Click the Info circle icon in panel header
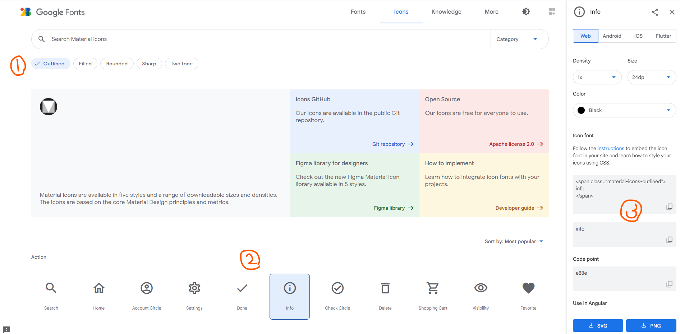 [x=579, y=12]
